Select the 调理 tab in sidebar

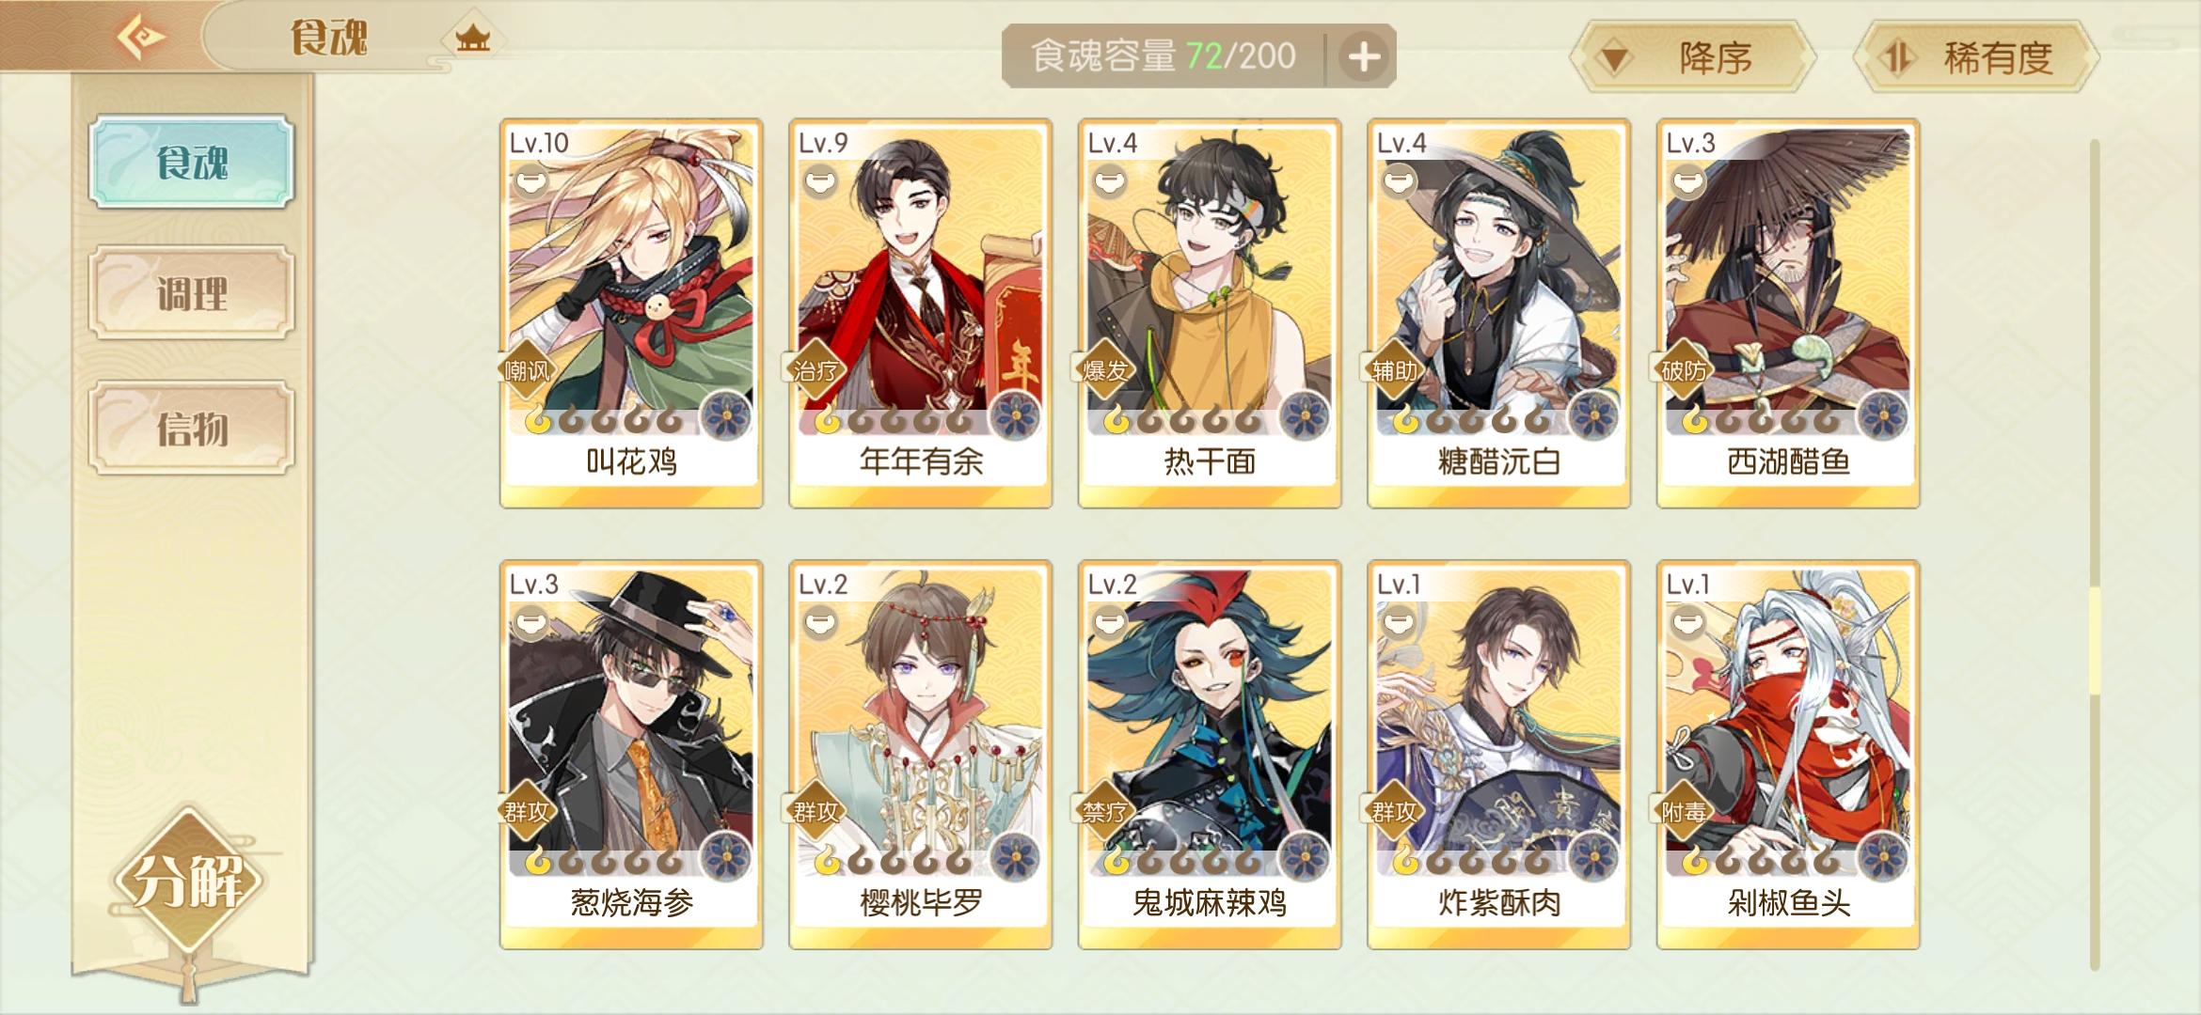coord(192,293)
